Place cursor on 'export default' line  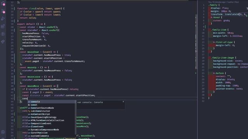31,24
